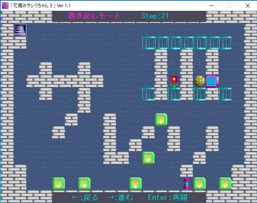Click the highest green down-arrow block
This screenshot has width=257, height=203.
pos(161,120)
